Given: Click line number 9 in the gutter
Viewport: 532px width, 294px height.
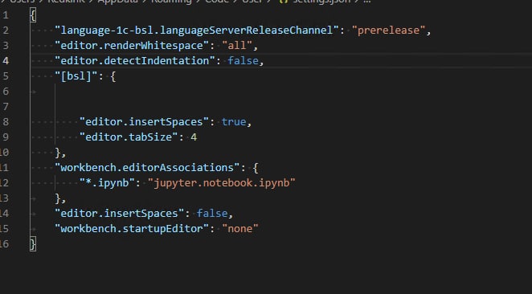Looking at the screenshot, I should 6,137.
